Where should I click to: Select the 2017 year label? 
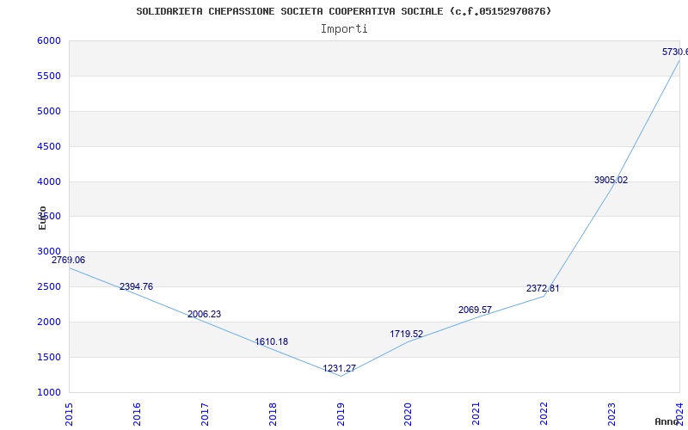205,415
